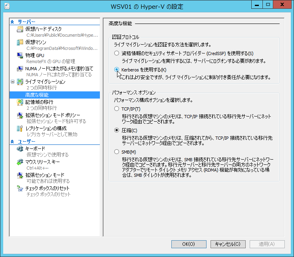Viewport: 294px width, 257px height.
Task: Open マウス リリース キー settings
Action: (x=43, y=162)
